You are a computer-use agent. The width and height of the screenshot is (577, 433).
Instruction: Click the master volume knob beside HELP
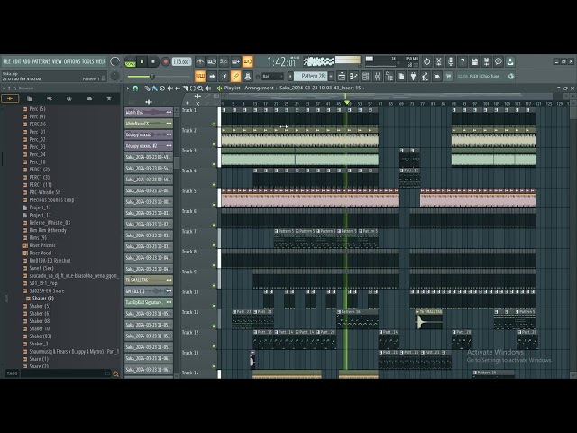pyautogui.click(x=114, y=61)
